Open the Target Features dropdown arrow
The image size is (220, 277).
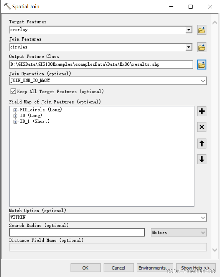(x=189, y=30)
